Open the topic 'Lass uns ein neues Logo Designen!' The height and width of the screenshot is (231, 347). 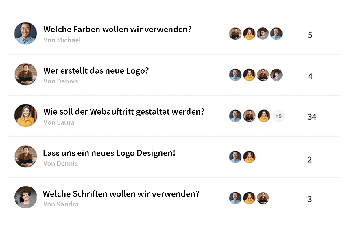109,153
